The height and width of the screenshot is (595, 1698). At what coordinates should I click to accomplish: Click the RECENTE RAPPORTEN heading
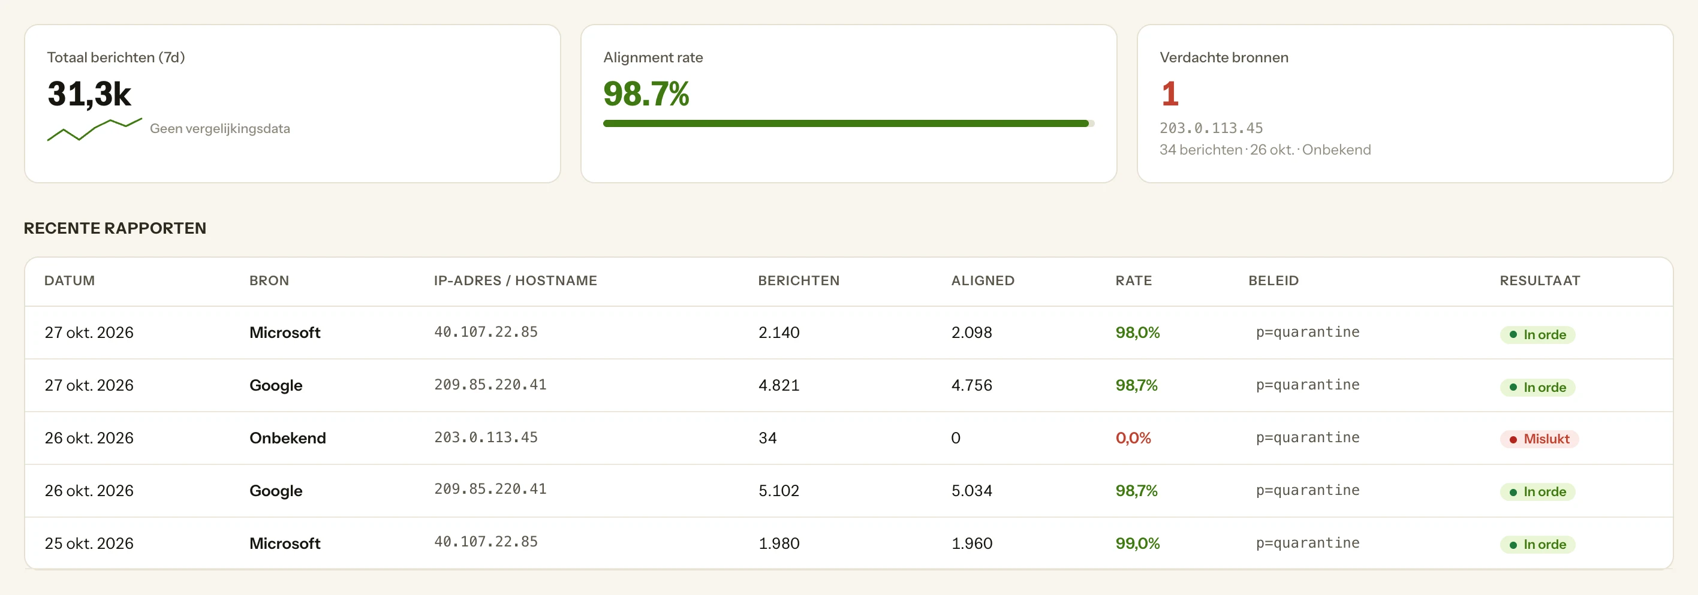115,228
